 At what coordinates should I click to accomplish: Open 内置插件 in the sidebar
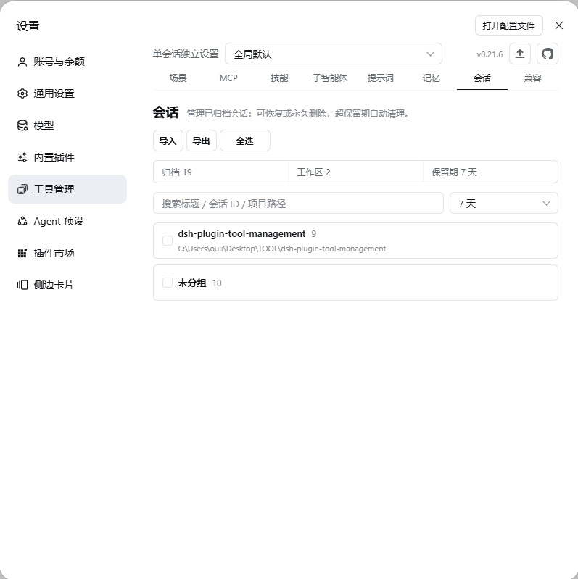click(x=67, y=157)
